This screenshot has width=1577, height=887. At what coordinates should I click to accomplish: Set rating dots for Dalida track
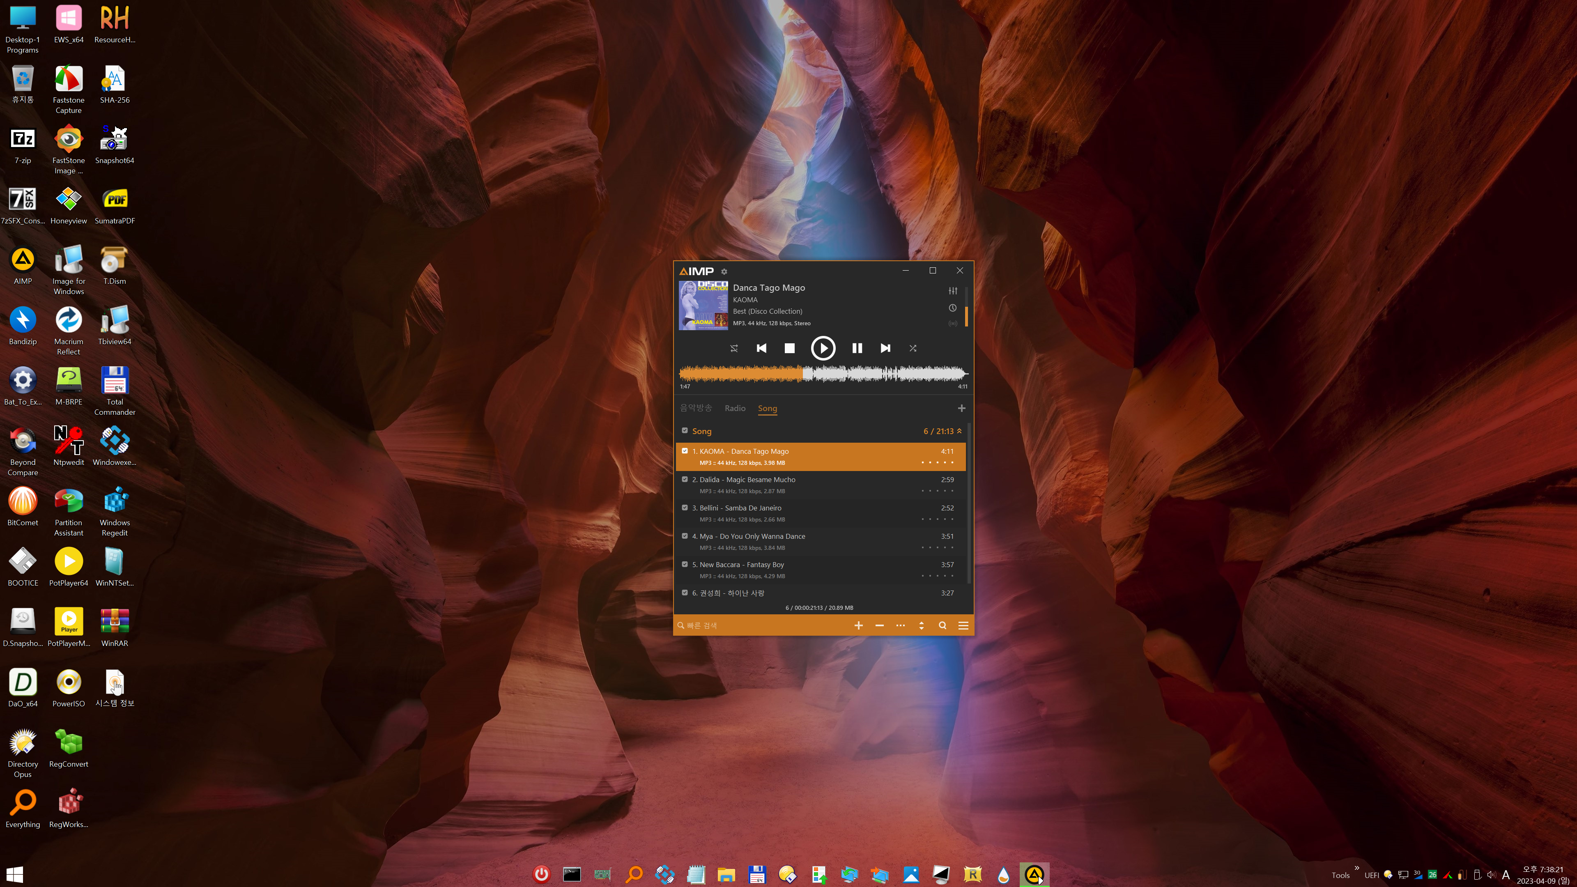coord(937,491)
